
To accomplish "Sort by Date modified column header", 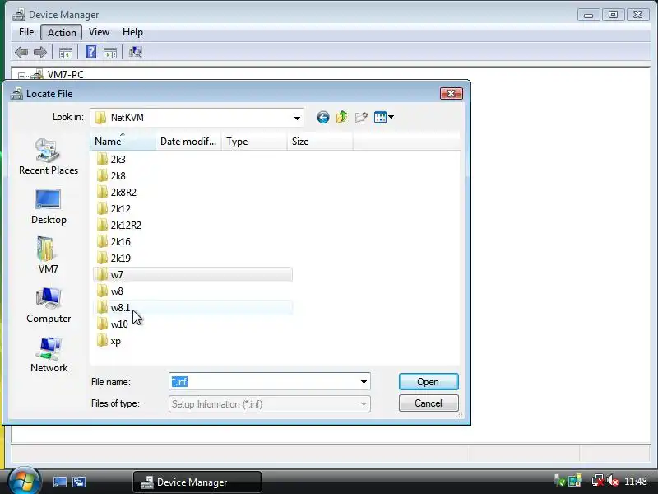I will point(188,141).
